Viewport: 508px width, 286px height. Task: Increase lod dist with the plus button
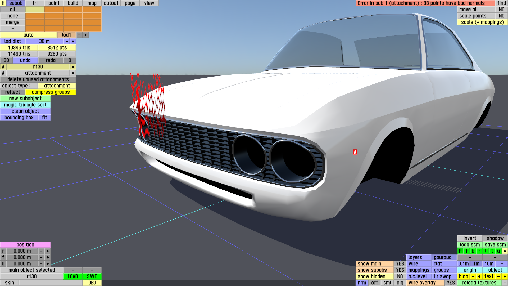click(x=73, y=41)
